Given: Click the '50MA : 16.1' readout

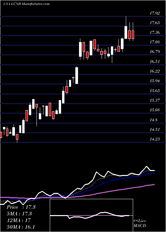Looking at the screenshot, I should [x=21, y=227].
